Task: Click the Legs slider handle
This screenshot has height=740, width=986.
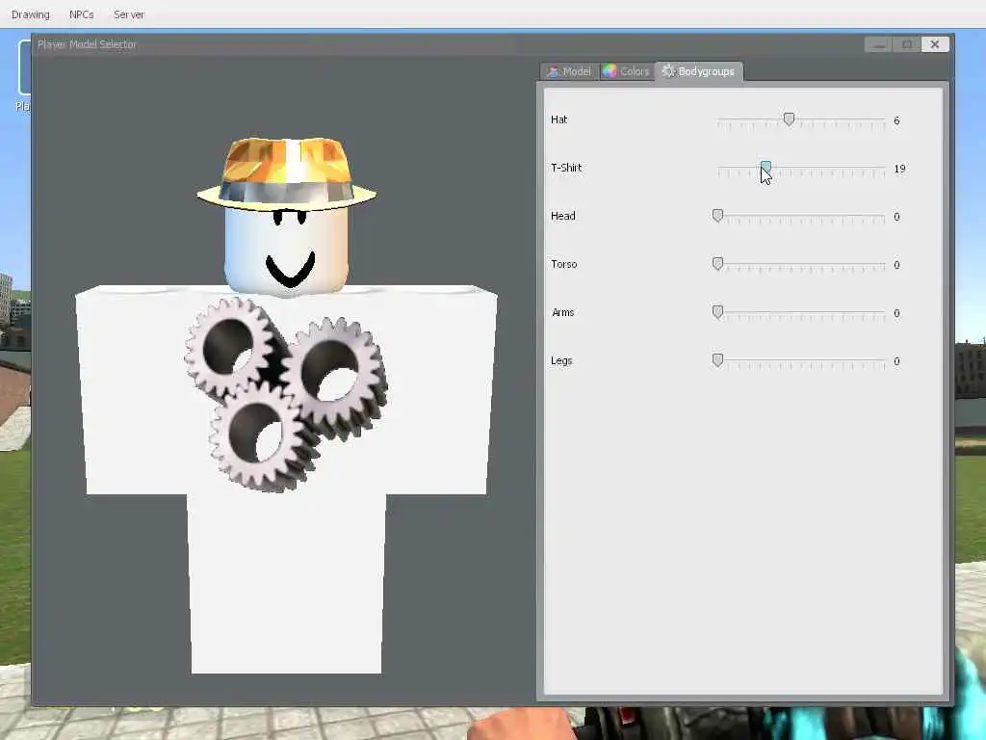Action: click(x=717, y=360)
